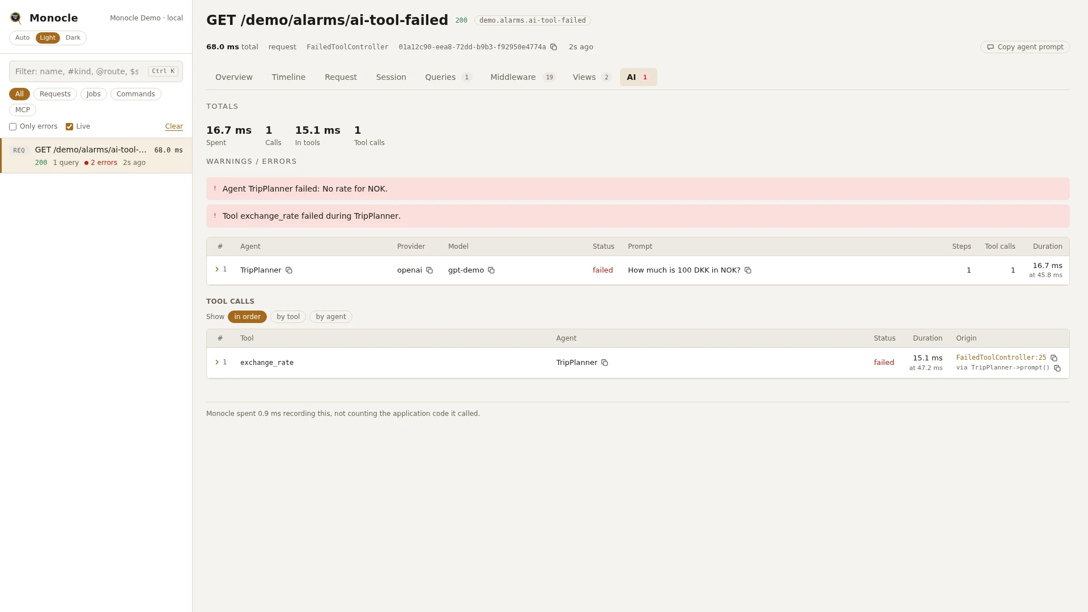Show tool calls in order
Screen dimensions: 1088x612
pos(247,317)
